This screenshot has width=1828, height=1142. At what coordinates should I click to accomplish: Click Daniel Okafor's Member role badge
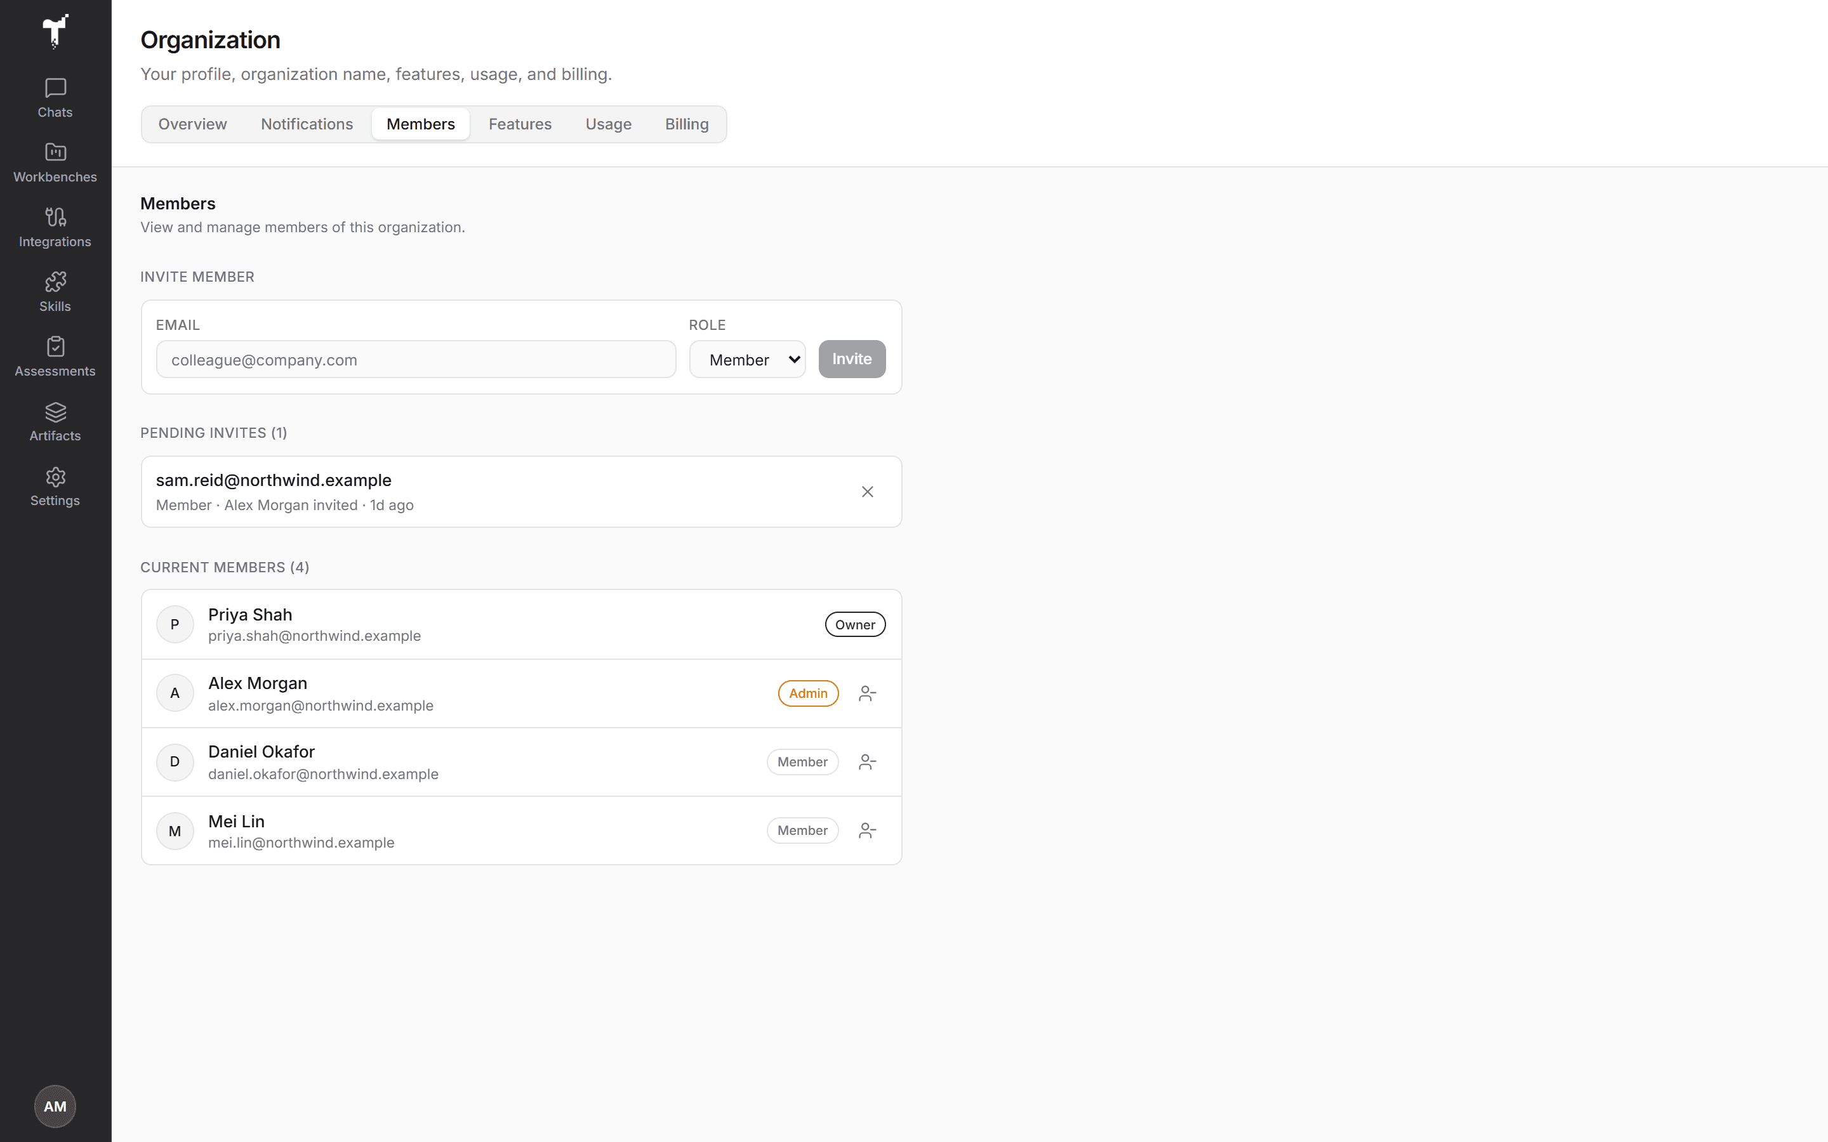[802, 762]
